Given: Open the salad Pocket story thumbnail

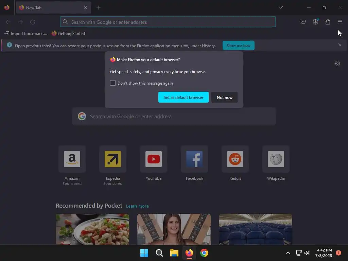Looking at the screenshot, I should [92, 229].
